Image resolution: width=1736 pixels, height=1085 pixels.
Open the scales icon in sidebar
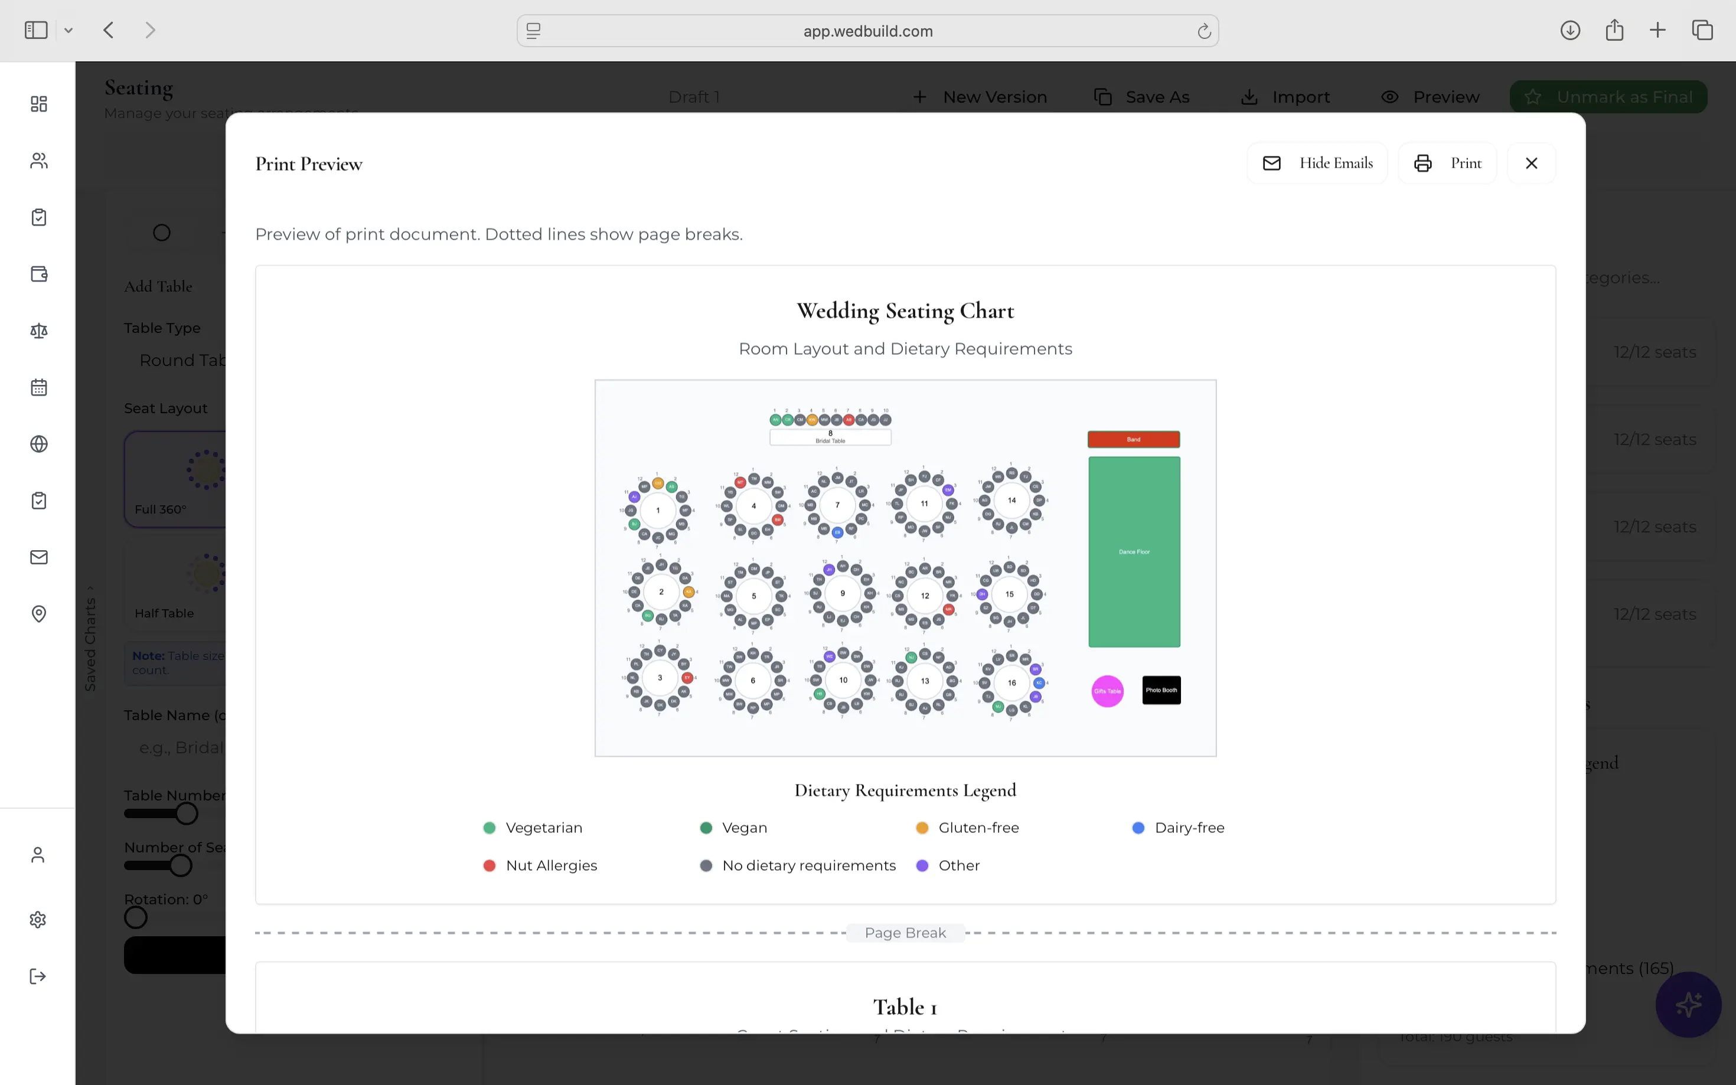point(39,331)
